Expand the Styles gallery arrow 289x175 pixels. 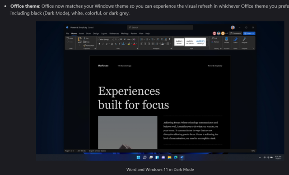coord(207,45)
